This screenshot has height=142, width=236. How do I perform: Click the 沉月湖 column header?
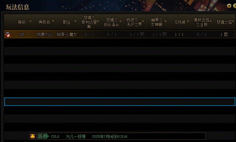pyautogui.click(x=179, y=22)
